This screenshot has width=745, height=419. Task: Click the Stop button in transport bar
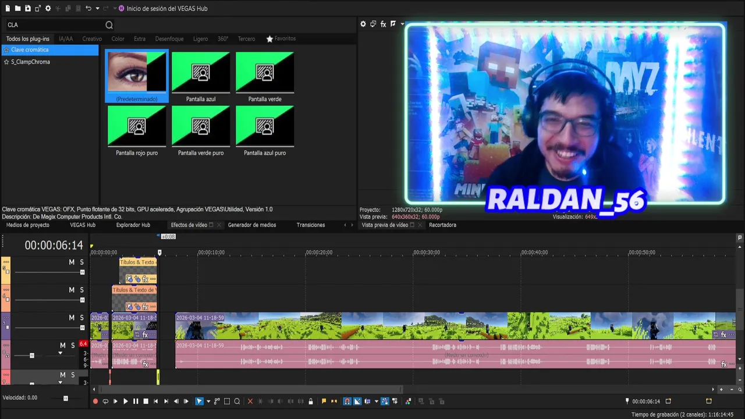pyautogui.click(x=146, y=402)
